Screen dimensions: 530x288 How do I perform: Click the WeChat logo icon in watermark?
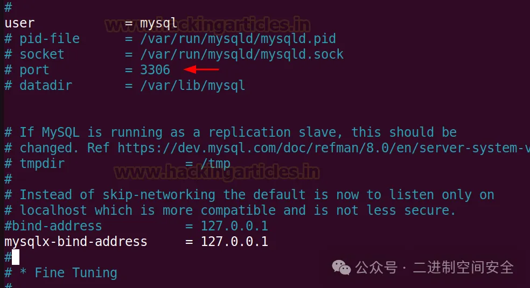tap(341, 268)
